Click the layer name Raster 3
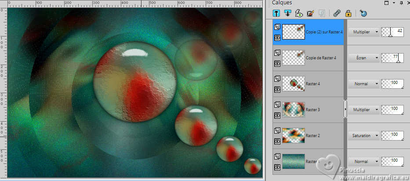Screen dimensions: 410x181 (x=313, y=109)
